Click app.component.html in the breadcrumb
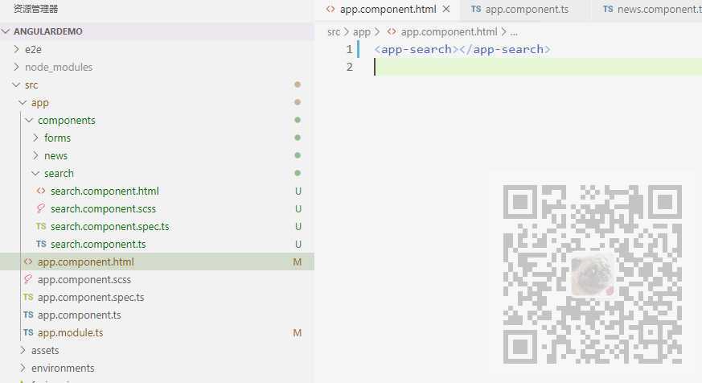 coord(449,32)
